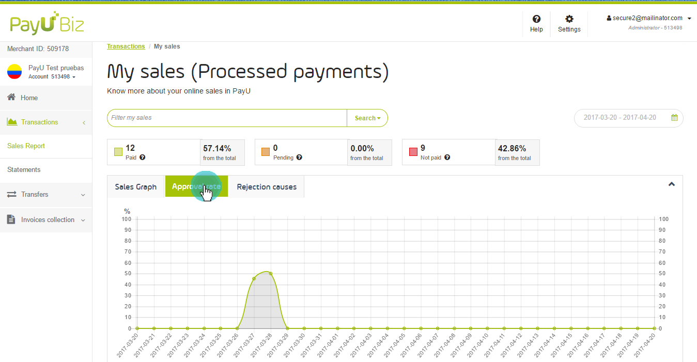The image size is (697, 362).
Task: Click the red Not paid color swatch
Action: [413, 152]
